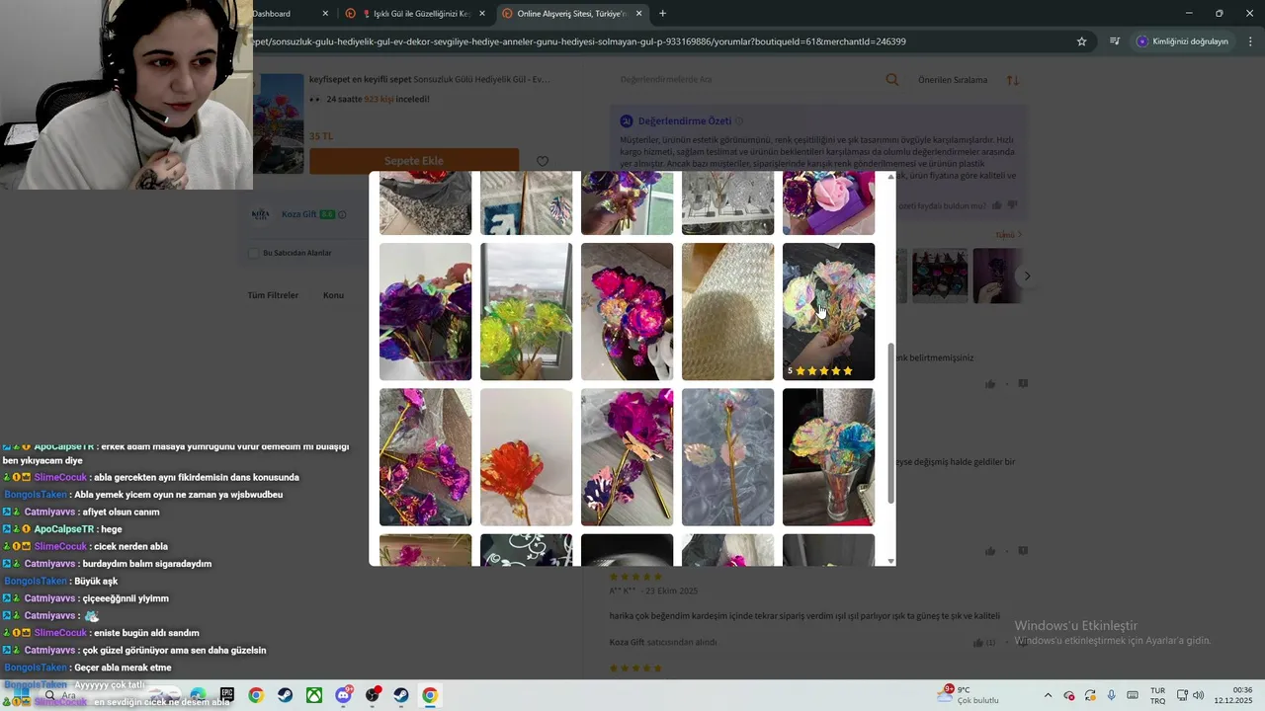Open iridescent rose photo with 5 stars

coord(828,312)
